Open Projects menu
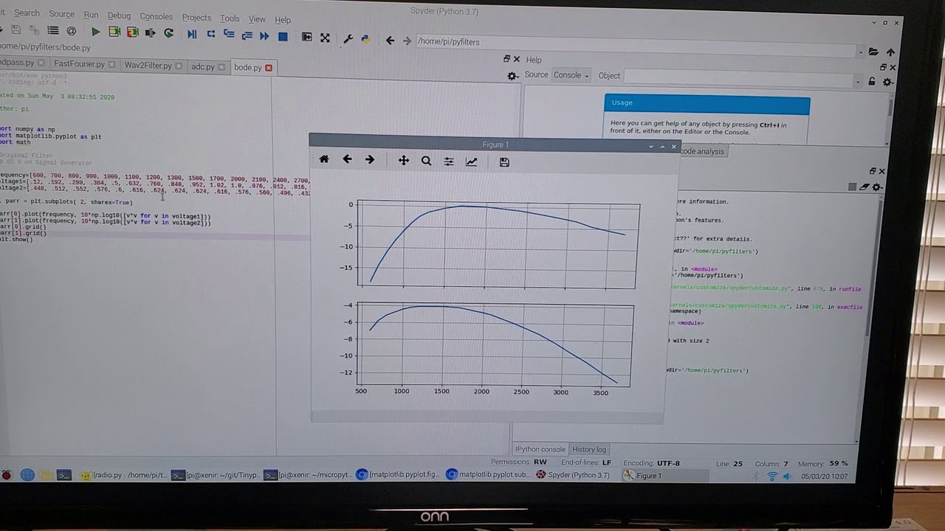This screenshot has width=945, height=531. 196,18
